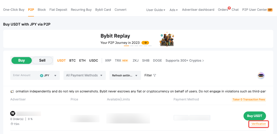Click the advertiser W avatar icon
The image size is (277, 134).
coord(13,114)
